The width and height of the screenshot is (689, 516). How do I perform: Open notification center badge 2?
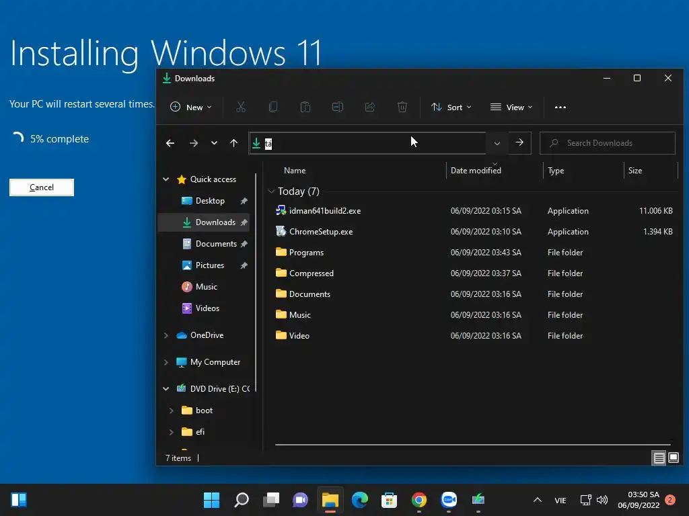coord(670,500)
